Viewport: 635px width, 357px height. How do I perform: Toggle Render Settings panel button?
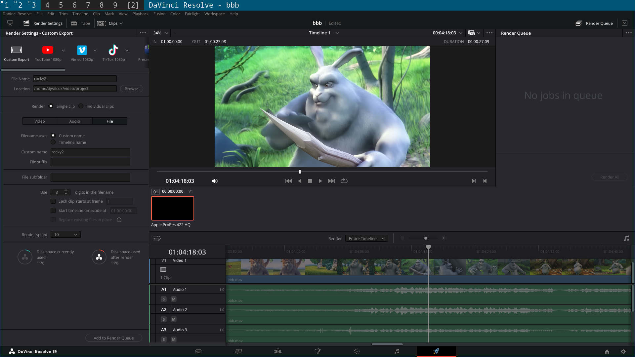tap(43, 23)
